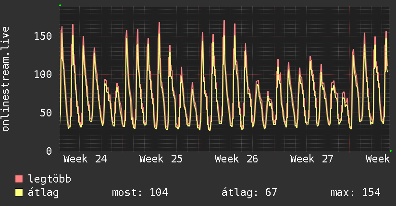The image size is (396, 206).
Task: Click the green arrow atop the y-axis
Action: tap(60, 5)
